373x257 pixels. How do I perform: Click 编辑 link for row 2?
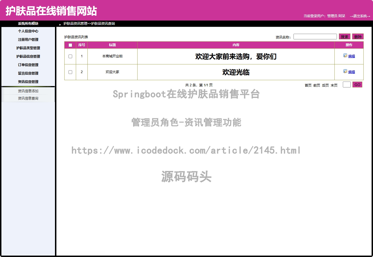[x=352, y=72]
